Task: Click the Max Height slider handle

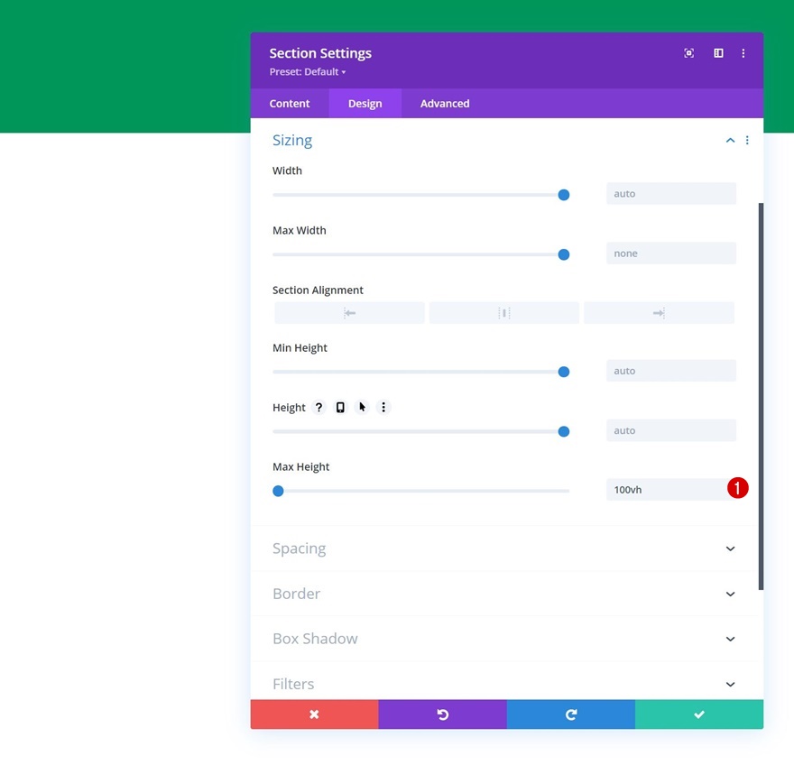Action: pyautogui.click(x=278, y=491)
